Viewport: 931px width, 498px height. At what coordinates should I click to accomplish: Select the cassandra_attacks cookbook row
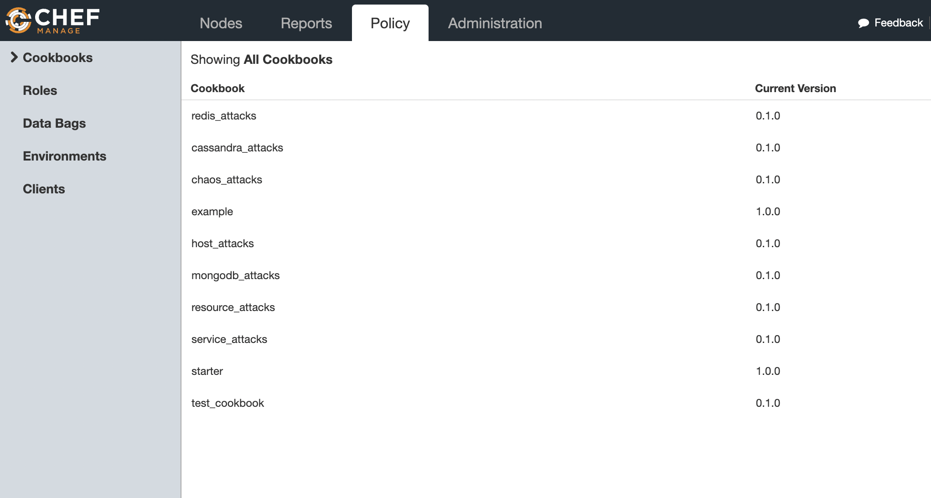[237, 148]
